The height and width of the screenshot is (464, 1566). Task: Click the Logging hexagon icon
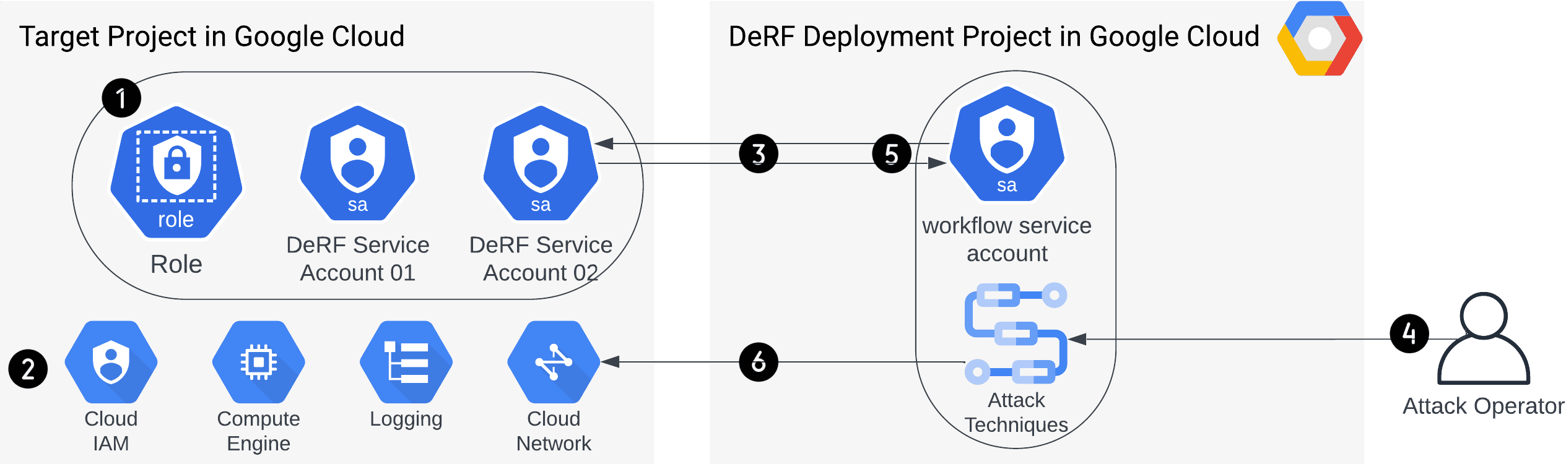[x=406, y=362]
